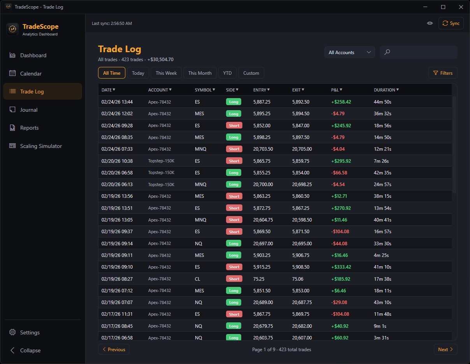
Task: Open the Calendar view
Action: tap(32, 74)
